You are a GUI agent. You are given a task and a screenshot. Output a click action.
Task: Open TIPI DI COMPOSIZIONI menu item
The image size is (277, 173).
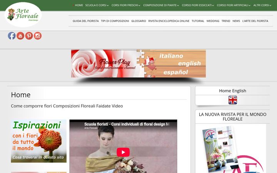click(115, 21)
